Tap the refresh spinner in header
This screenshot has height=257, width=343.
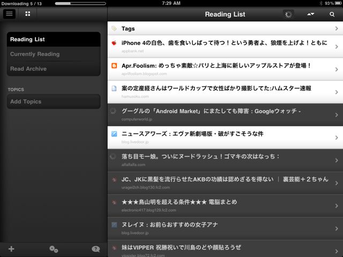coord(288,14)
